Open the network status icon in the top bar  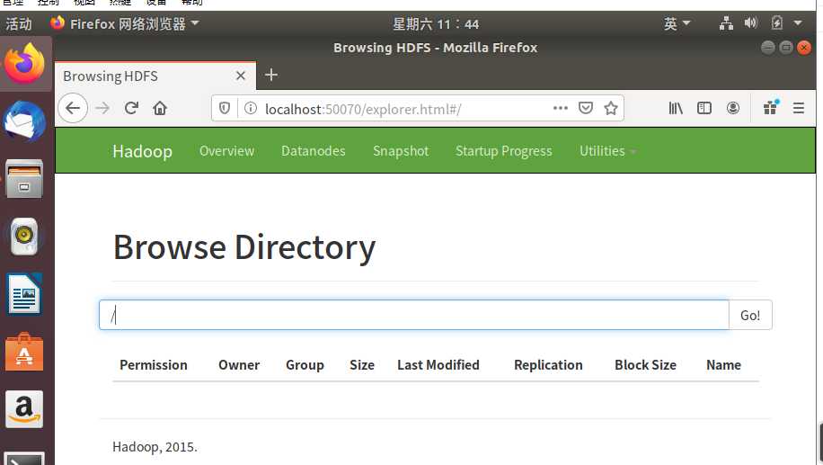[727, 23]
